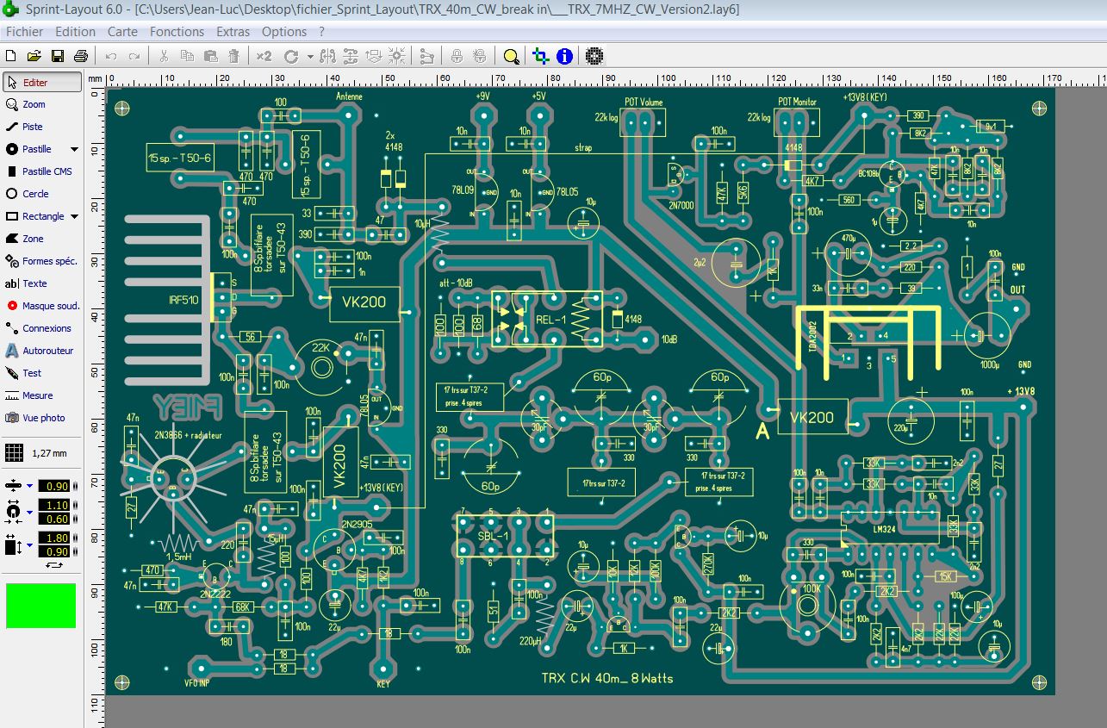1107x728 pixels.
Task: Copy the selection
Action: (x=187, y=56)
